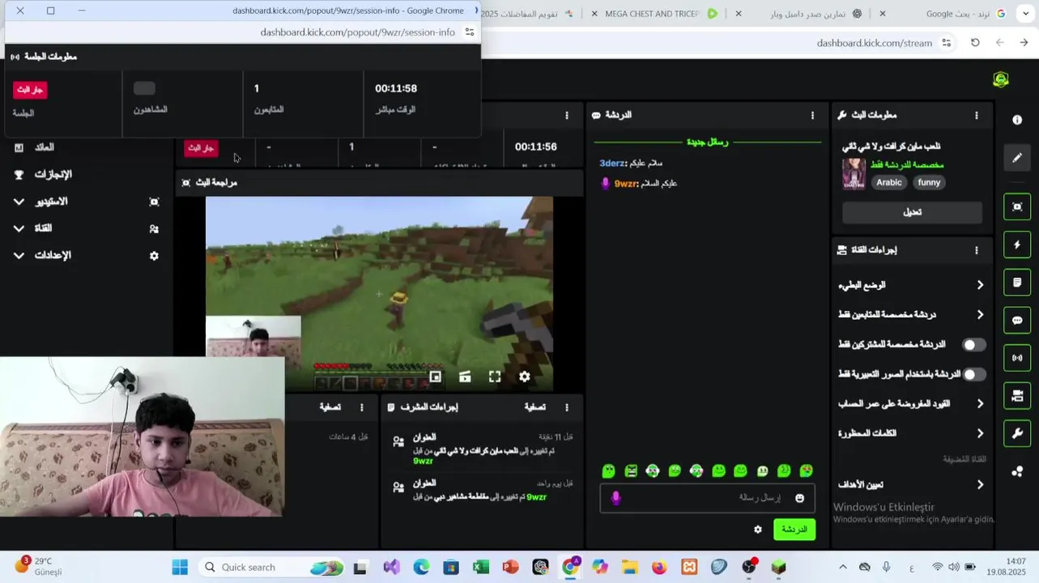Toggle subscribers-only chat switch
Viewport: 1039px width, 583px height.
(x=973, y=344)
